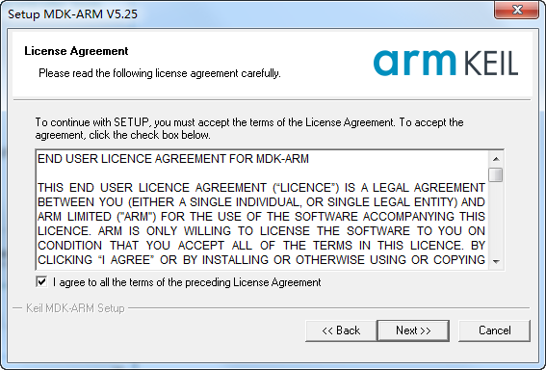The width and height of the screenshot is (546, 370).
Task: Click the license text scroll up arrow
Action: 496,159
